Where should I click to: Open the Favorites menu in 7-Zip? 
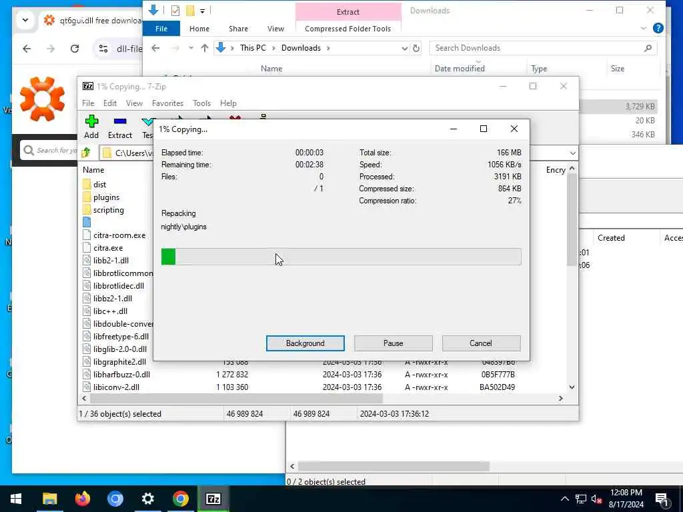click(x=167, y=103)
